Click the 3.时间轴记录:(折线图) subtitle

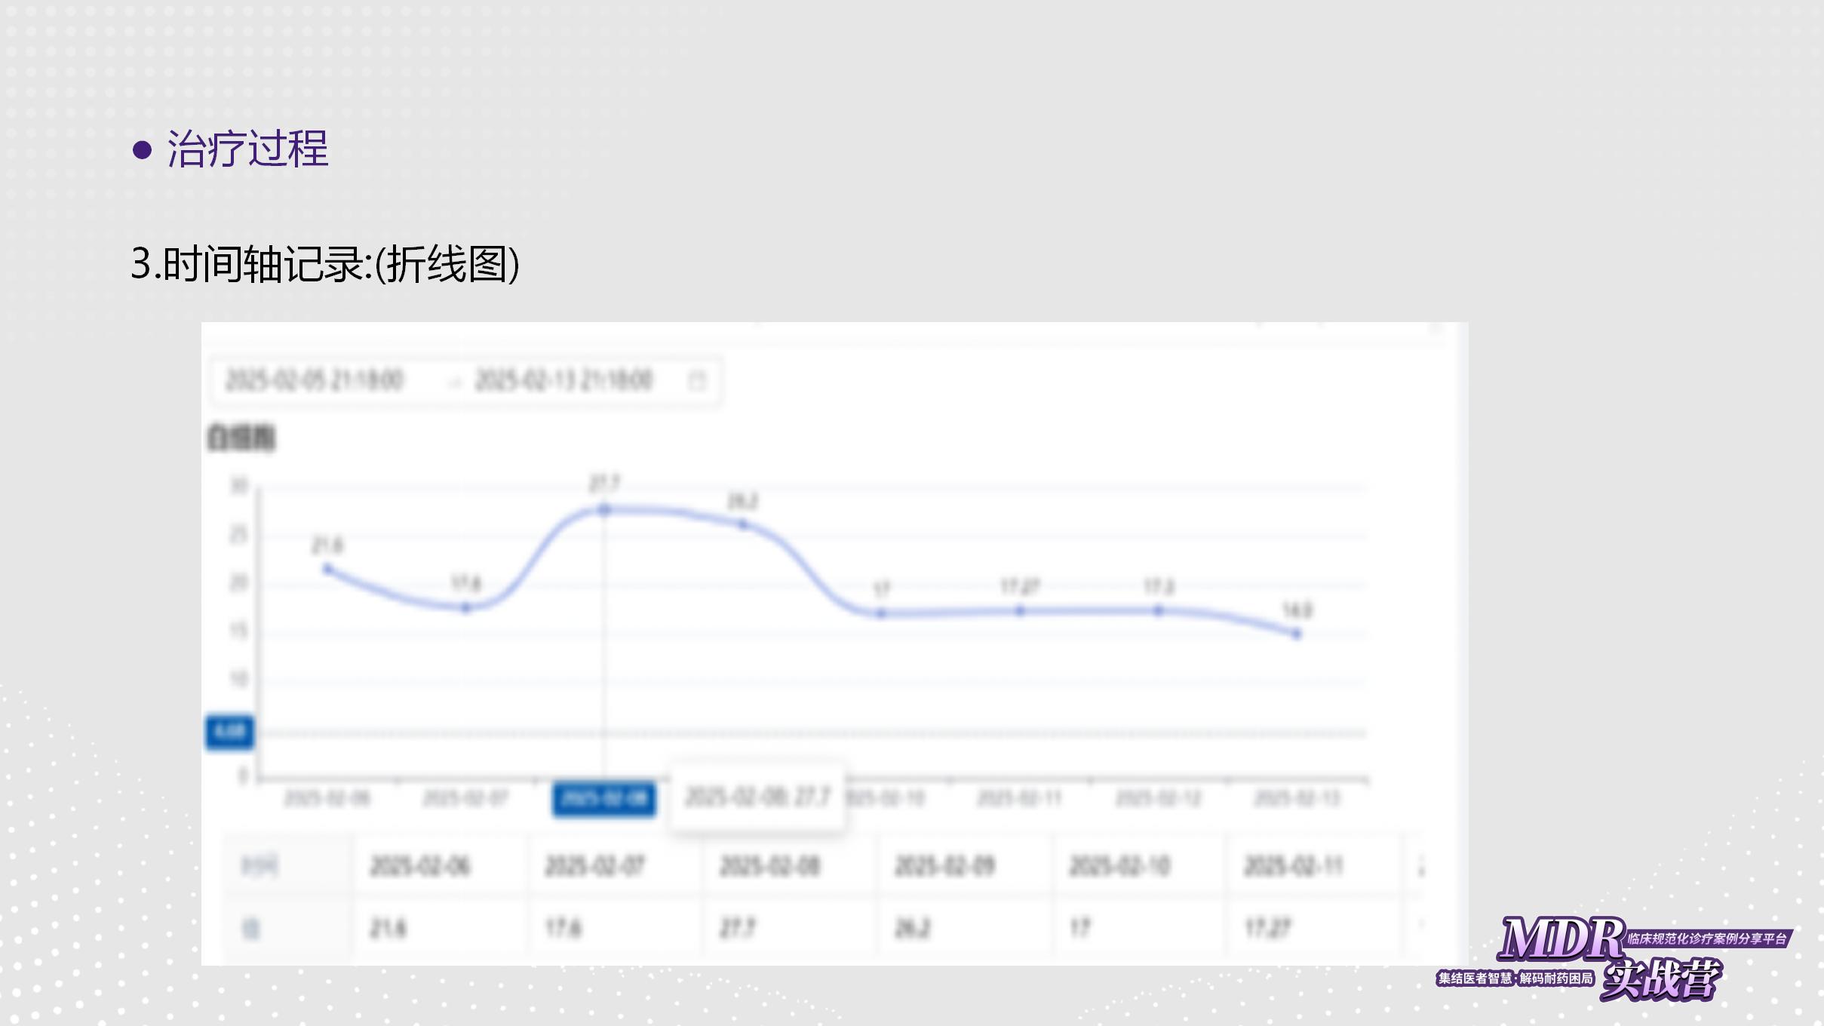pos(325,264)
